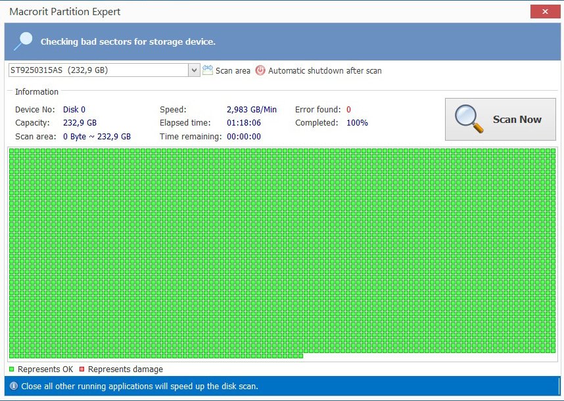Click the speed value 2,983 GB/Min
This screenshot has height=401, width=564.
point(252,109)
